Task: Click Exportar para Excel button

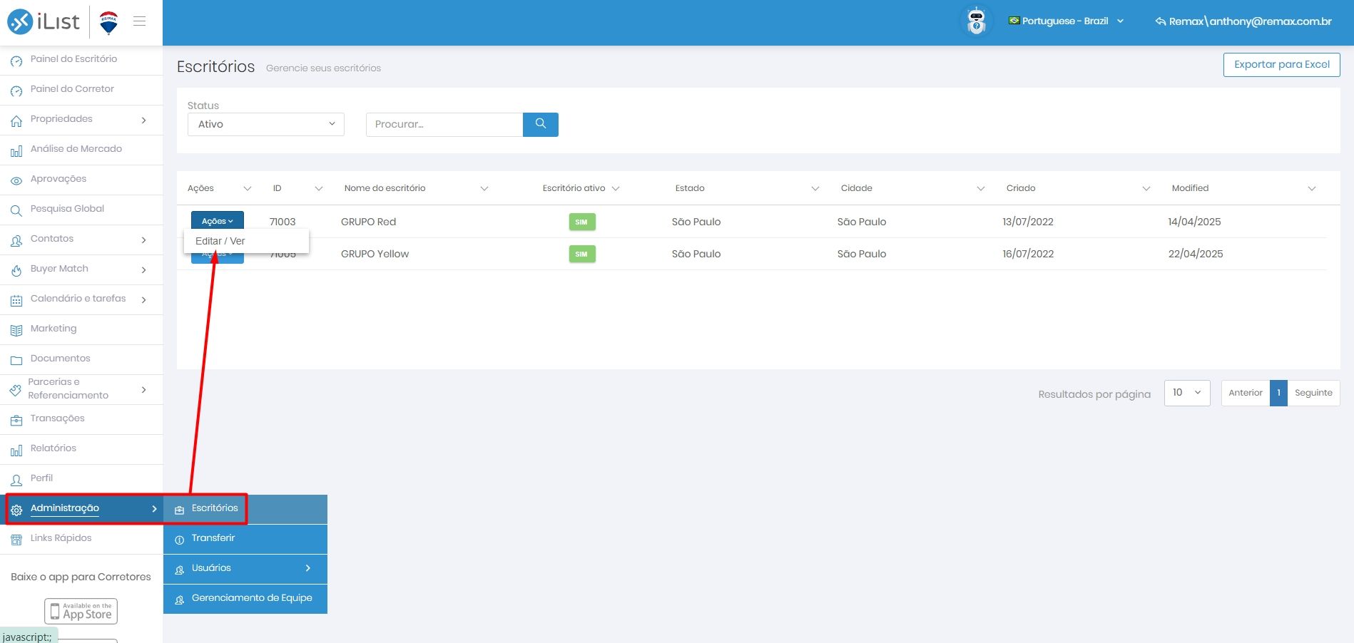Action: 1281,64
